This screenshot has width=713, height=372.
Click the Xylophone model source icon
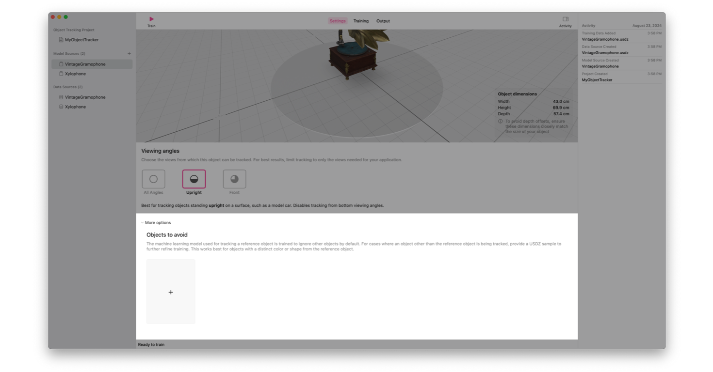point(61,74)
